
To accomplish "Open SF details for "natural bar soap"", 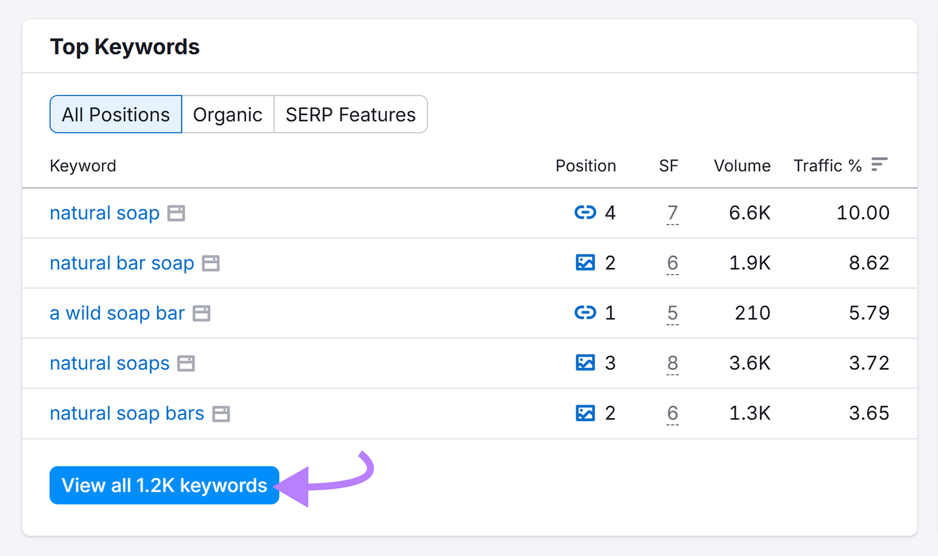I will coord(672,263).
